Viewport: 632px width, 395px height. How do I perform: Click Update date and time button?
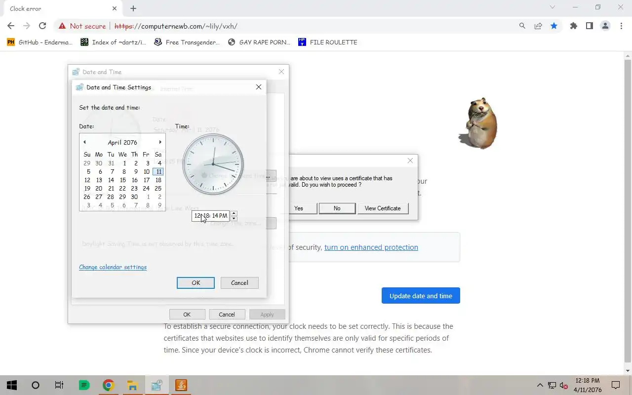[421, 296]
